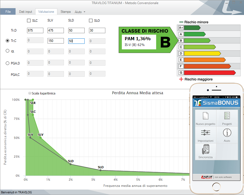Tap the Sincronizza phone icon
Image resolution: width=244 pixels, height=195 pixels.
click(205, 150)
